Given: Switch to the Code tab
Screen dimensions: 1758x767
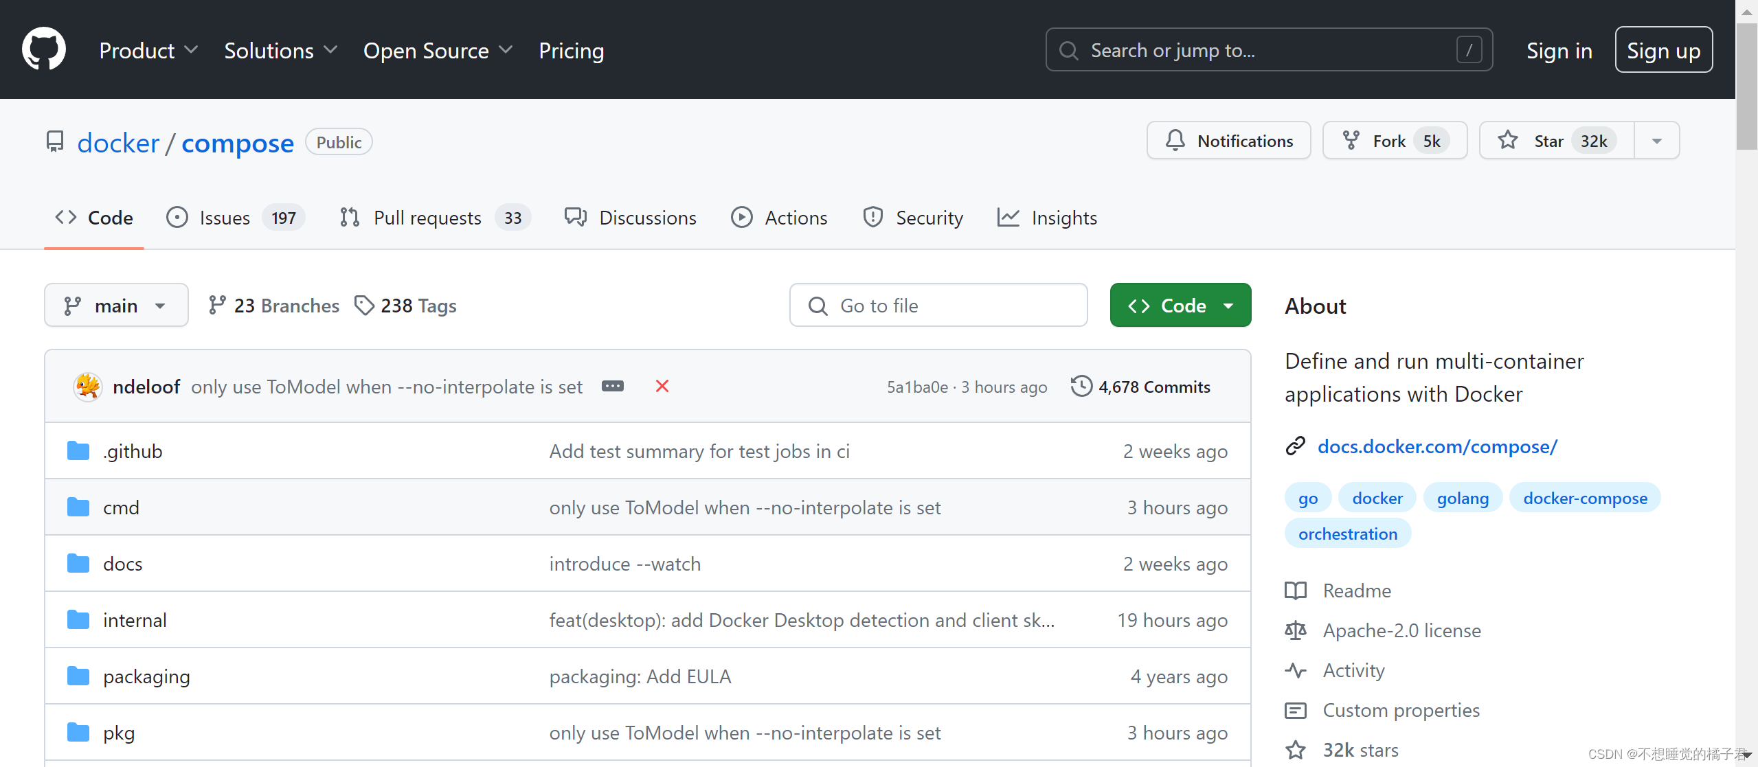Looking at the screenshot, I should tap(94, 218).
